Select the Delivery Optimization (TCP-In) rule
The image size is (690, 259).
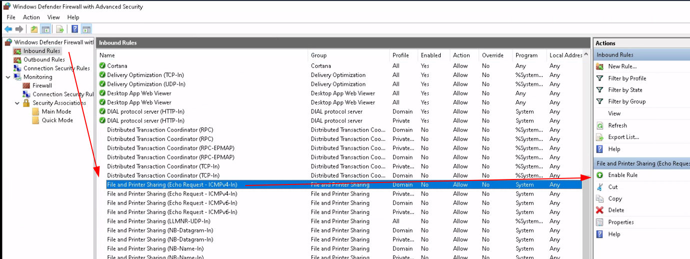coord(340,75)
